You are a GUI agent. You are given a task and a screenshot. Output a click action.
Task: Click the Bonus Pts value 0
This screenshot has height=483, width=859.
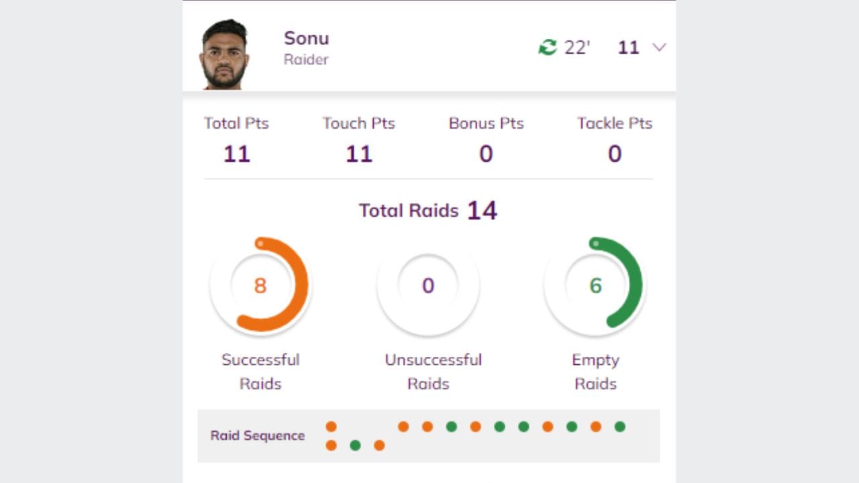click(x=486, y=154)
